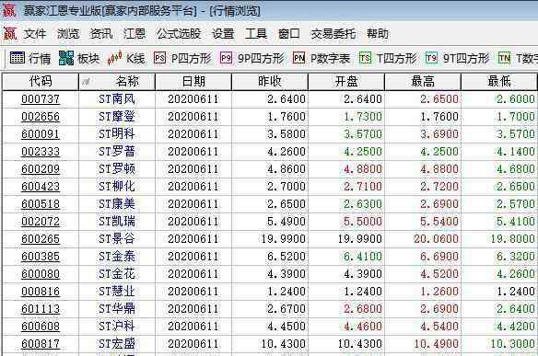Sort by the 代码 column header
Screen dimensions: 538x356
41,82
